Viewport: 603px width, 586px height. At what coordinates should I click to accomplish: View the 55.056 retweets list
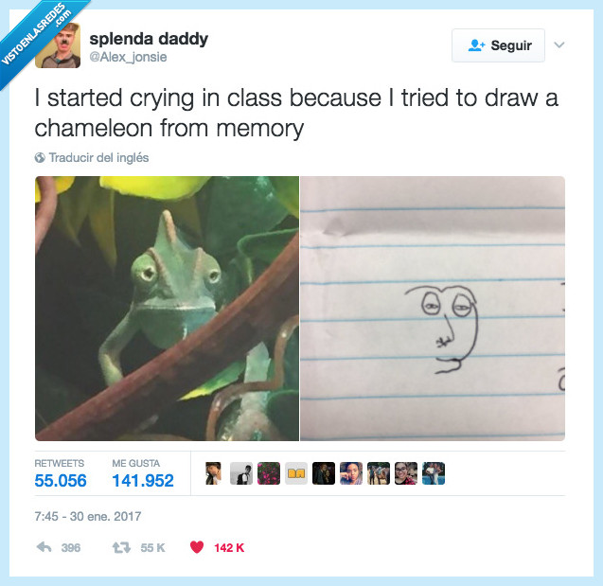click(61, 473)
